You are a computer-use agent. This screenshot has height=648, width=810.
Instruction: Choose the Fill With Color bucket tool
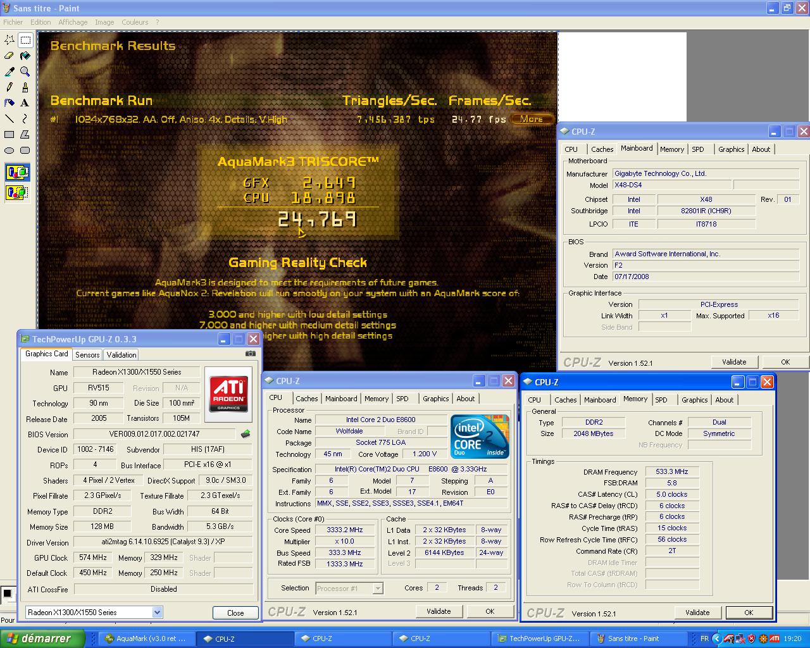pos(25,56)
